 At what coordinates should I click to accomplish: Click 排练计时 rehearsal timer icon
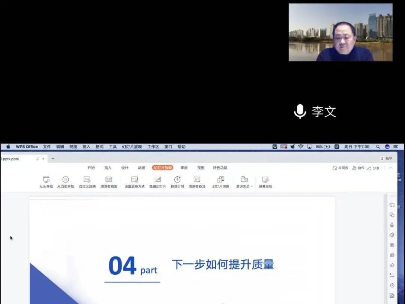[x=177, y=180]
